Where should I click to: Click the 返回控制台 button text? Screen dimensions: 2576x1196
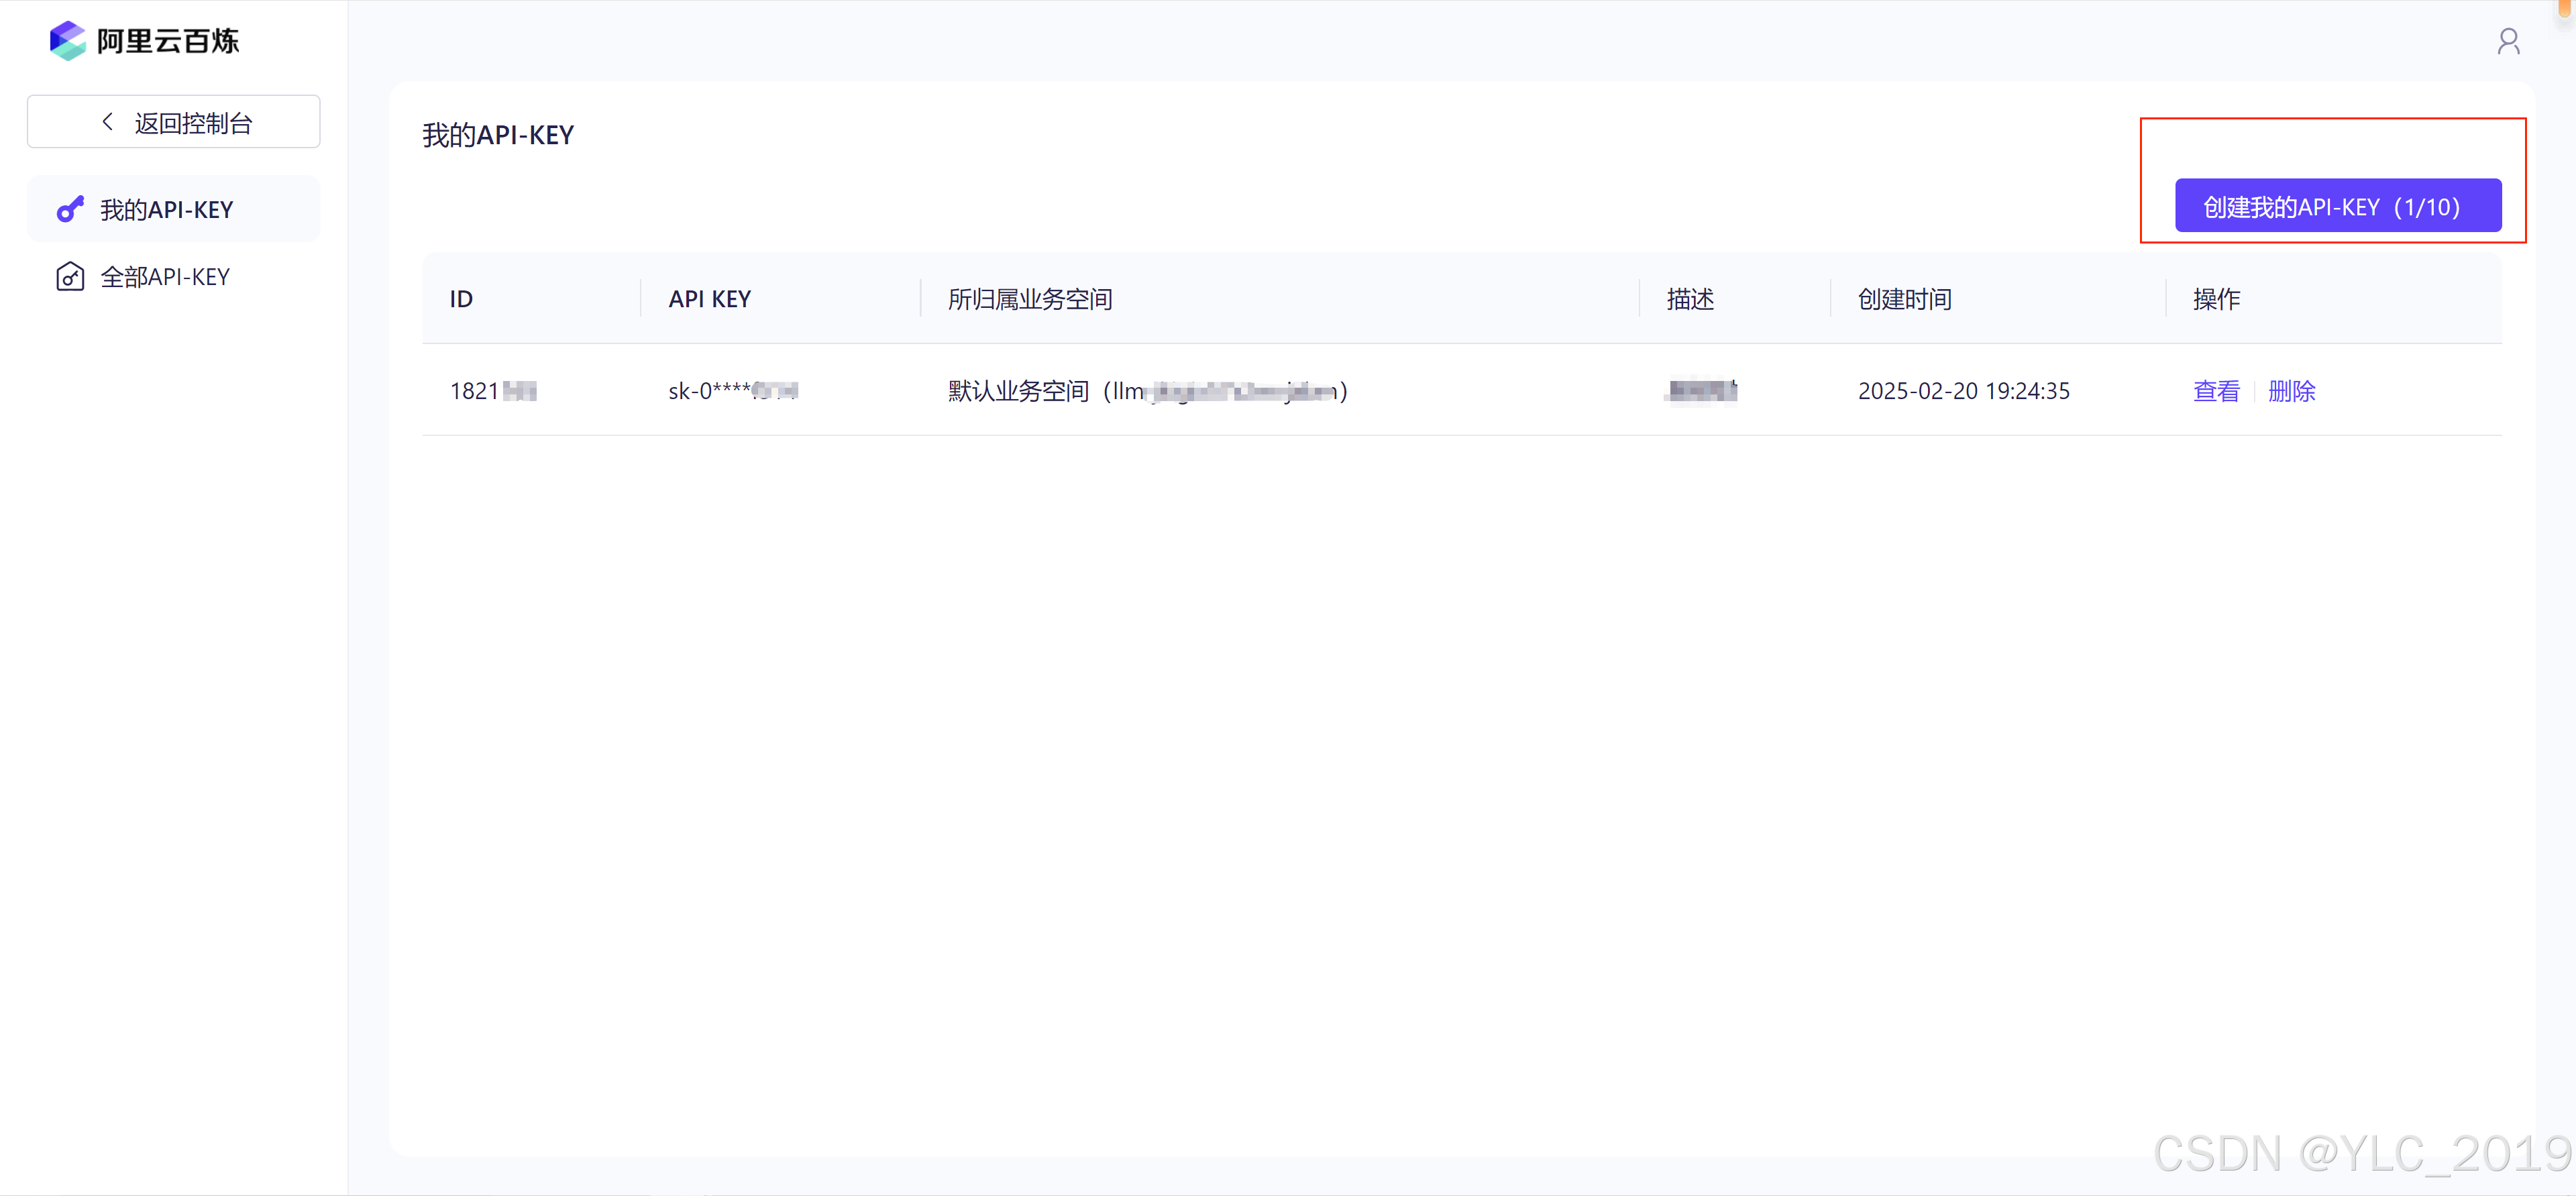coord(193,123)
